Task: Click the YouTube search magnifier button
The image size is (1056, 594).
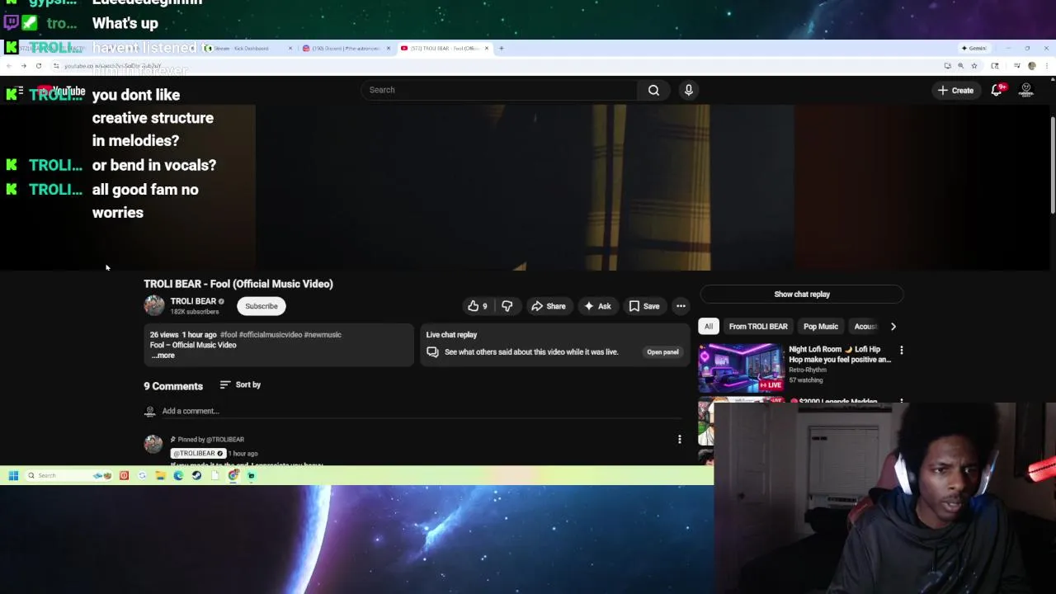Action: (653, 90)
